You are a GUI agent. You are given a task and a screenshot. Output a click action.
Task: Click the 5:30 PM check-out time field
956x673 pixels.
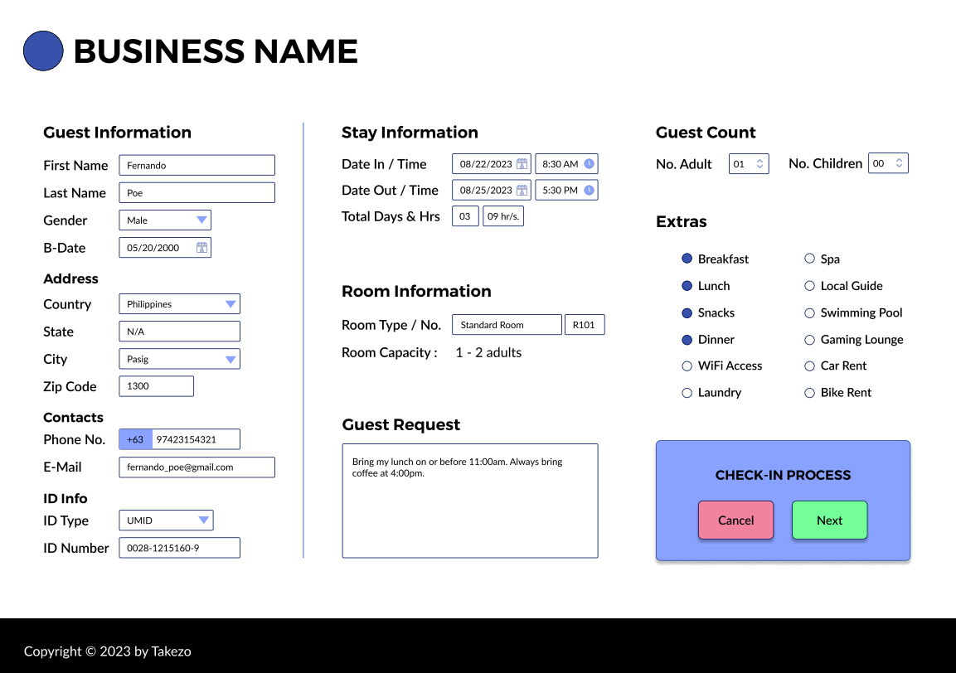tap(566, 190)
